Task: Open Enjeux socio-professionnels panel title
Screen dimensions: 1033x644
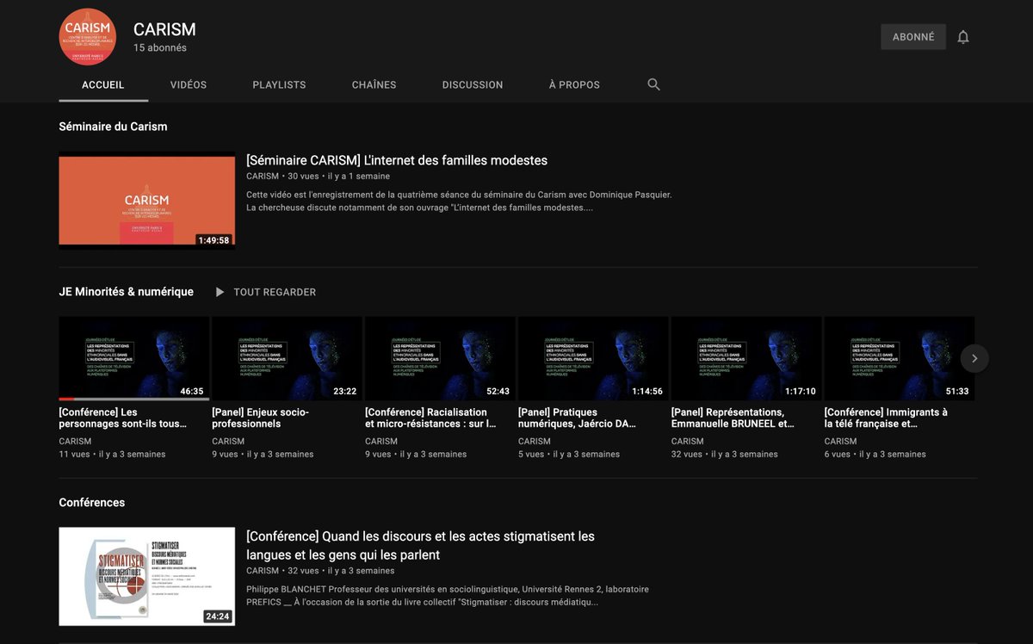Action: (x=260, y=418)
